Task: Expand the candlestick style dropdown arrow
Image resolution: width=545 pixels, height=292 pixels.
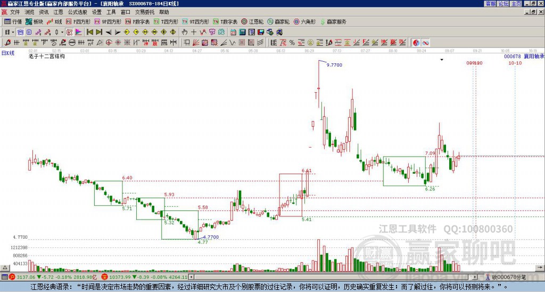Action: pyautogui.click(x=62, y=33)
